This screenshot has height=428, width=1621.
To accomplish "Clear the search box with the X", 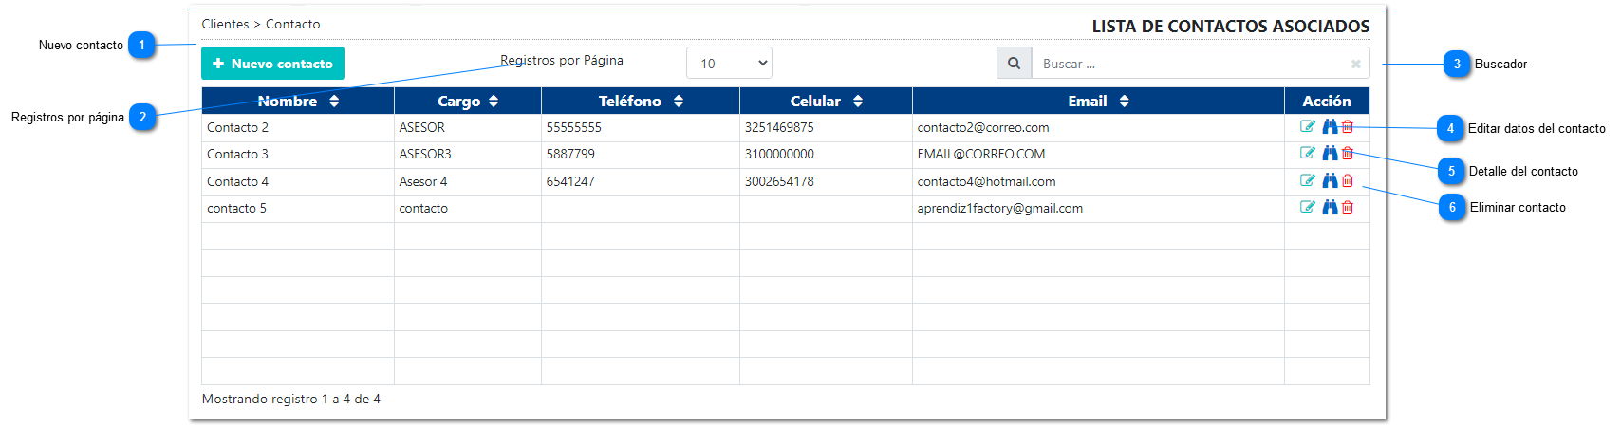I will [x=1355, y=64].
